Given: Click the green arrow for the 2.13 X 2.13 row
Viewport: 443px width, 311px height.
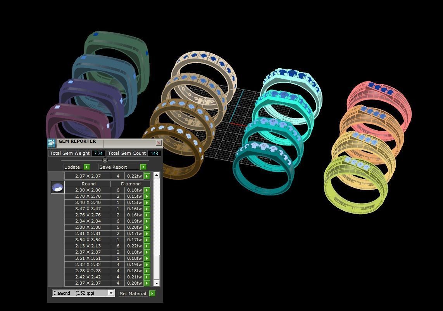Looking at the screenshot, I should (x=147, y=246).
